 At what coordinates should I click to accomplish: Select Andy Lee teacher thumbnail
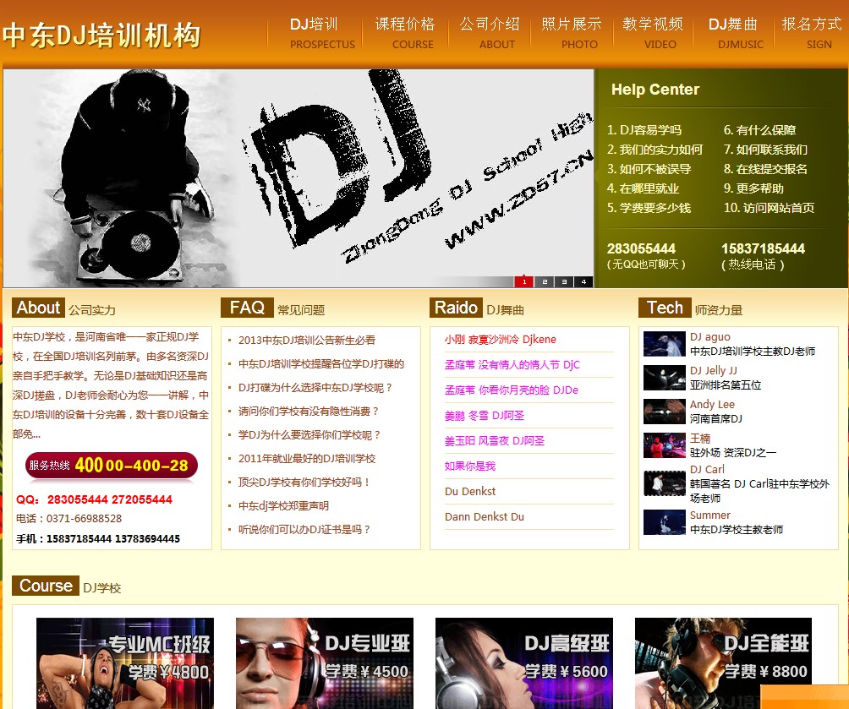pyautogui.click(x=664, y=412)
